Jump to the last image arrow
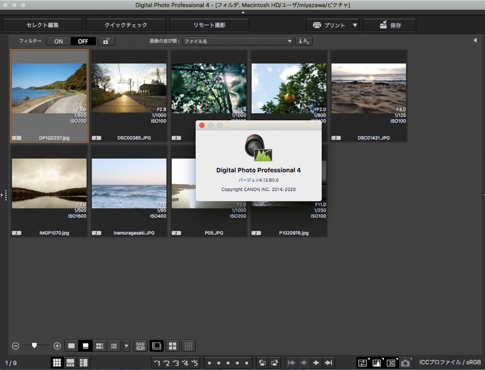This screenshot has height=370, width=485. point(329,363)
